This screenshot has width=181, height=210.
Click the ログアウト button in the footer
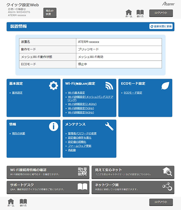click(x=161, y=202)
